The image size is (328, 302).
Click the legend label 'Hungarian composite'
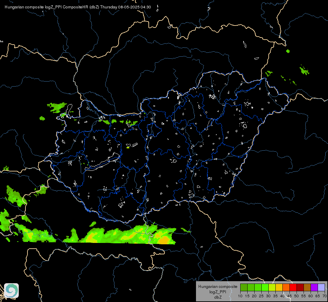click(218, 287)
